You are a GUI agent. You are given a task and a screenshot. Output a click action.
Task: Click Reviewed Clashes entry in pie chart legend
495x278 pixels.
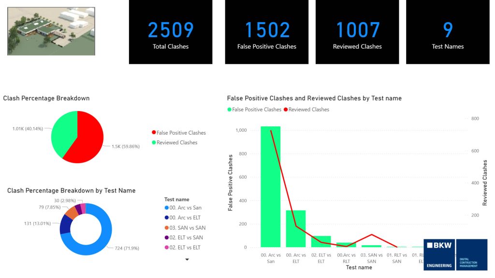(177, 142)
